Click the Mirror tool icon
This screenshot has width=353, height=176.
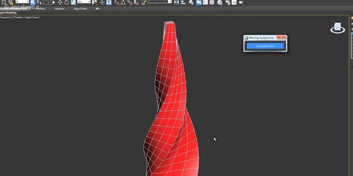tap(176, 3)
